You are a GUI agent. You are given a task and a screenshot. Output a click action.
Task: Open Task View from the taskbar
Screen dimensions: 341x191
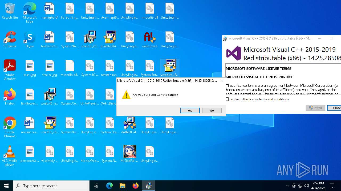(96, 186)
